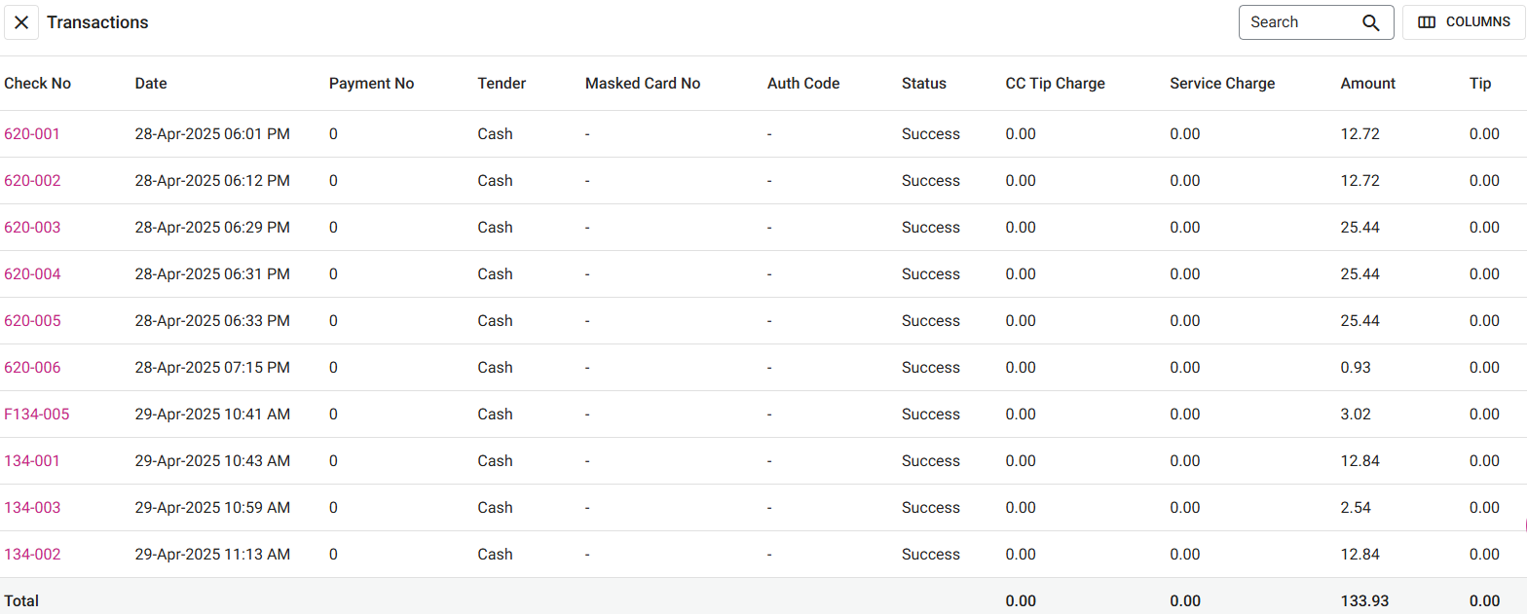Sort by the Date column header
This screenshot has height=614, width=1527.
tap(151, 84)
